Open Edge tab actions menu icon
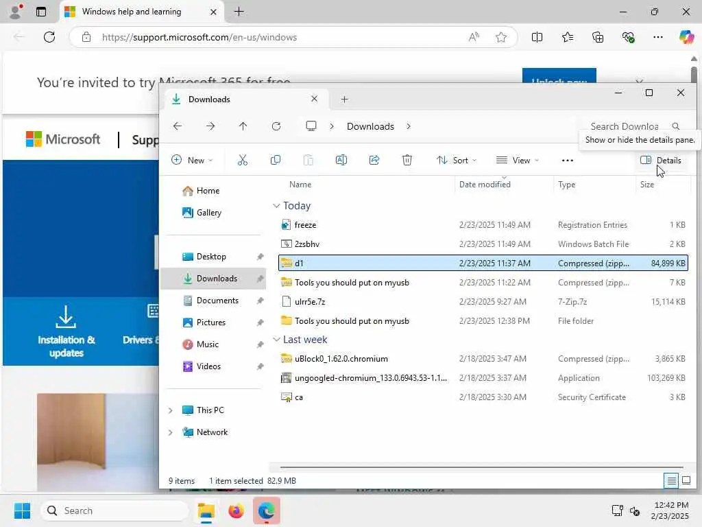Viewport: 702px width, 527px height. click(x=41, y=12)
